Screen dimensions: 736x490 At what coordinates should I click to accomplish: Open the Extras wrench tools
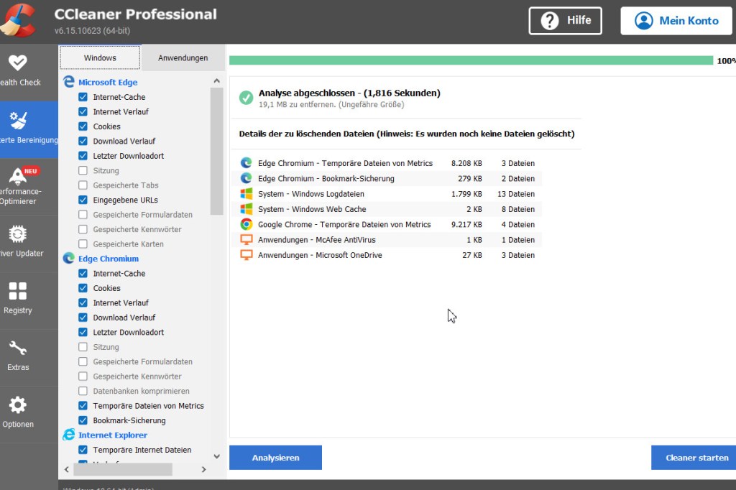click(x=18, y=356)
